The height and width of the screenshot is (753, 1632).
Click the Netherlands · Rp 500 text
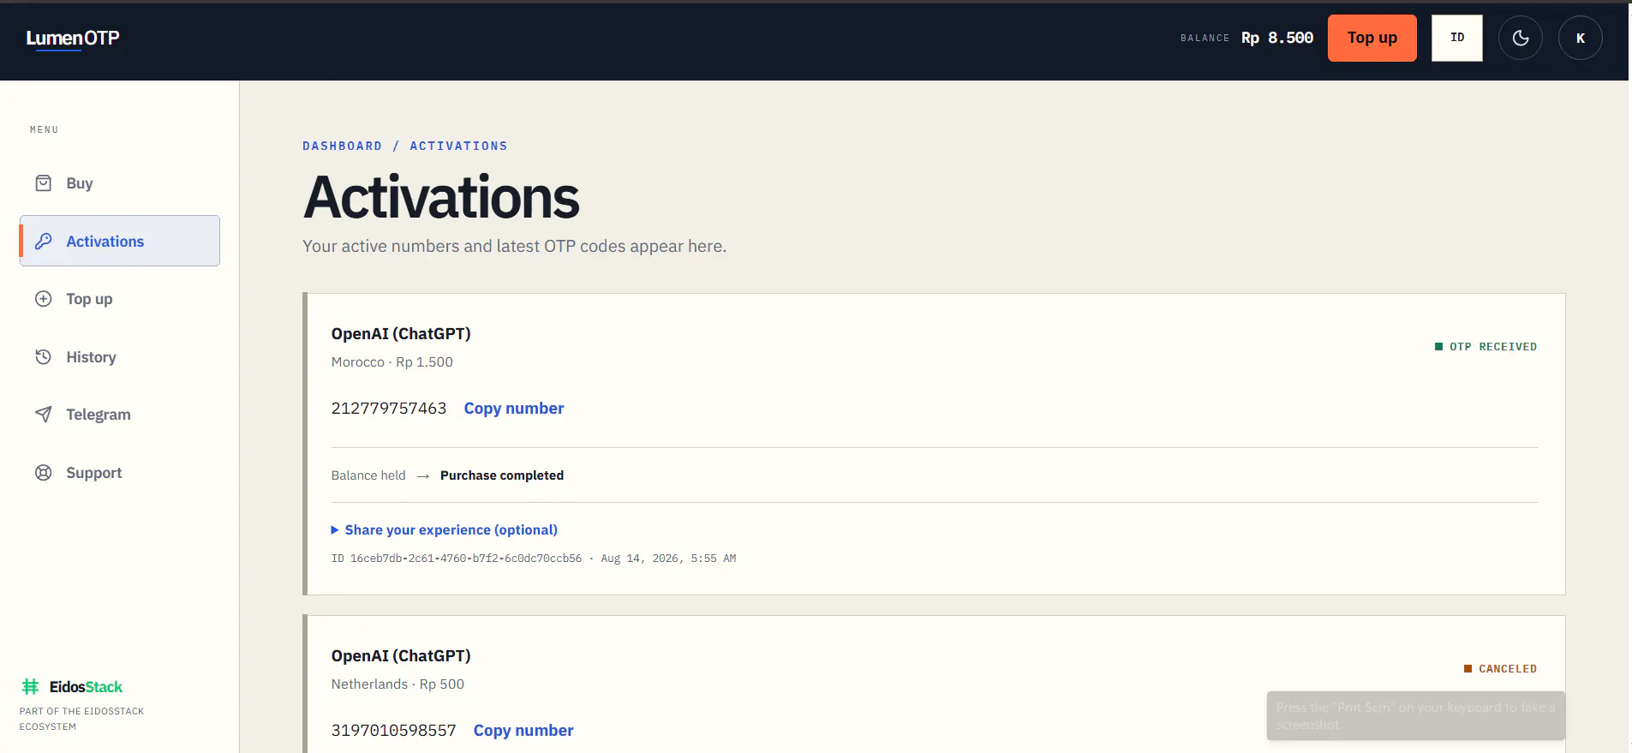pos(398,684)
